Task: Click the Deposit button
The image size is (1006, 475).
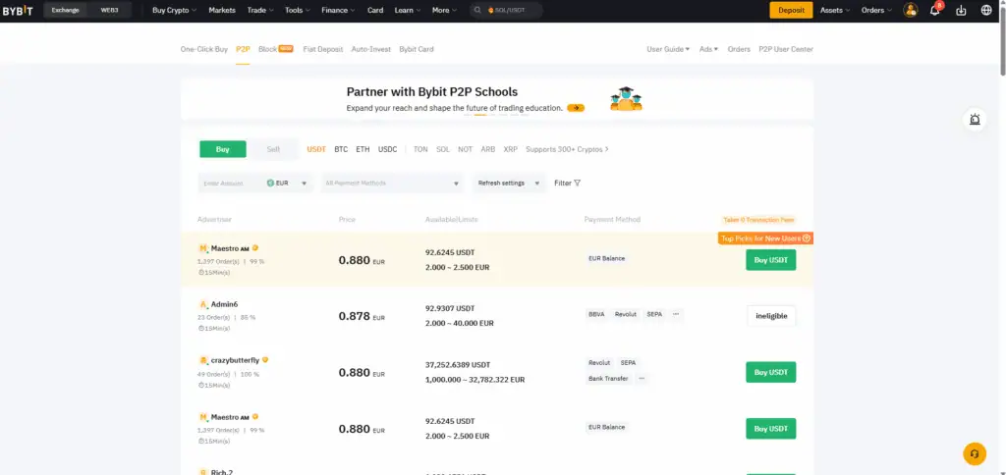Action: 791,10
